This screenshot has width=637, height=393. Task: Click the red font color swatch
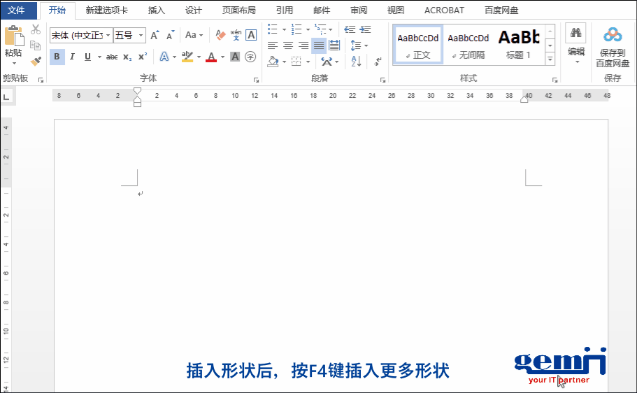coord(211,57)
